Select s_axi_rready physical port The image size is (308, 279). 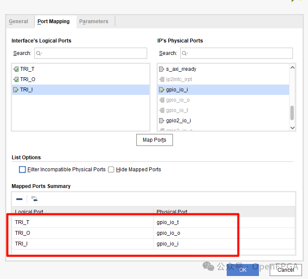click(223, 69)
